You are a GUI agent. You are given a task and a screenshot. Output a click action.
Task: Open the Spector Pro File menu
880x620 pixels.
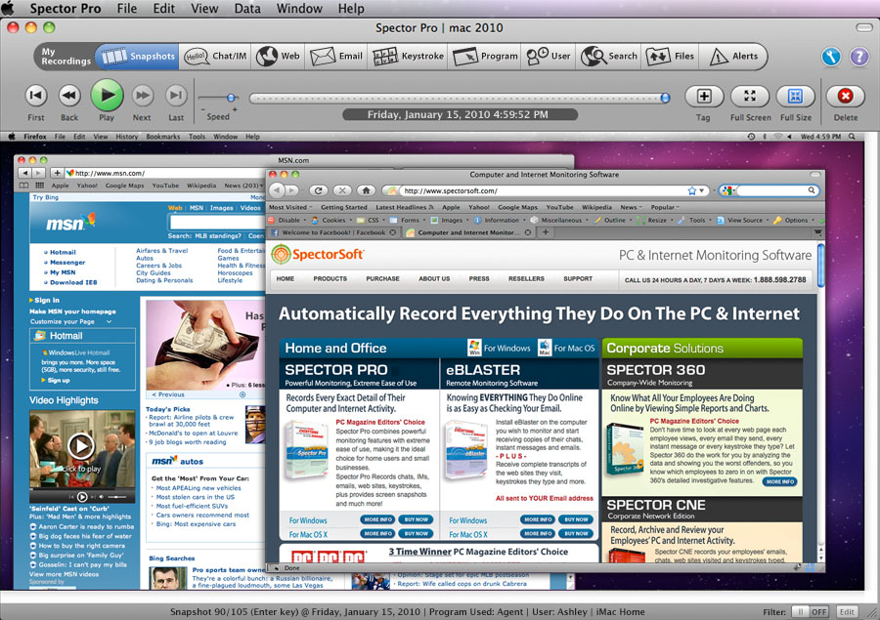[127, 9]
